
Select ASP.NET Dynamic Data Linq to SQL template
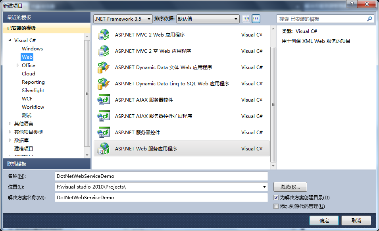pos(181,84)
